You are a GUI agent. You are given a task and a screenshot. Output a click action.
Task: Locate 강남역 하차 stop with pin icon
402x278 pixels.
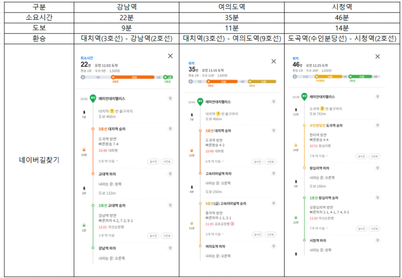[x=170, y=248]
